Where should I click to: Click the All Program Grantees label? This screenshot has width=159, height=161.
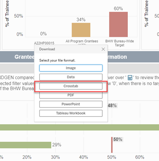click(x=82, y=41)
